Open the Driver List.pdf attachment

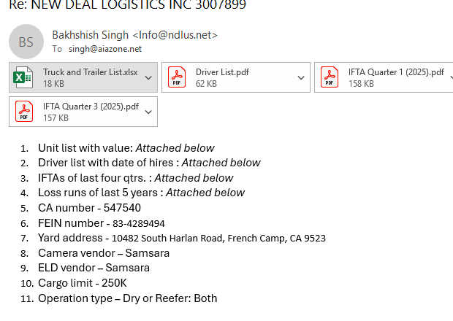point(224,72)
